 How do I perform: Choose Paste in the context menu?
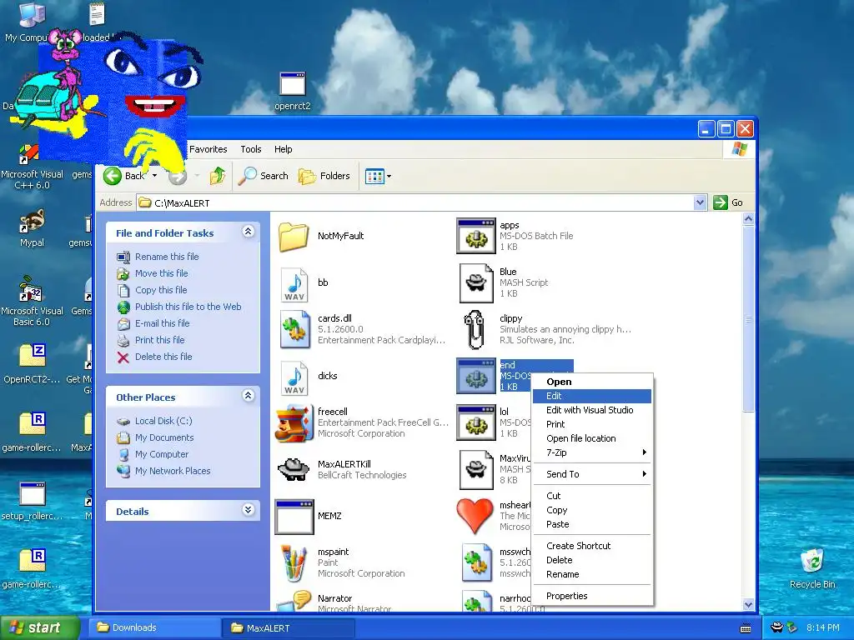tap(592, 525)
